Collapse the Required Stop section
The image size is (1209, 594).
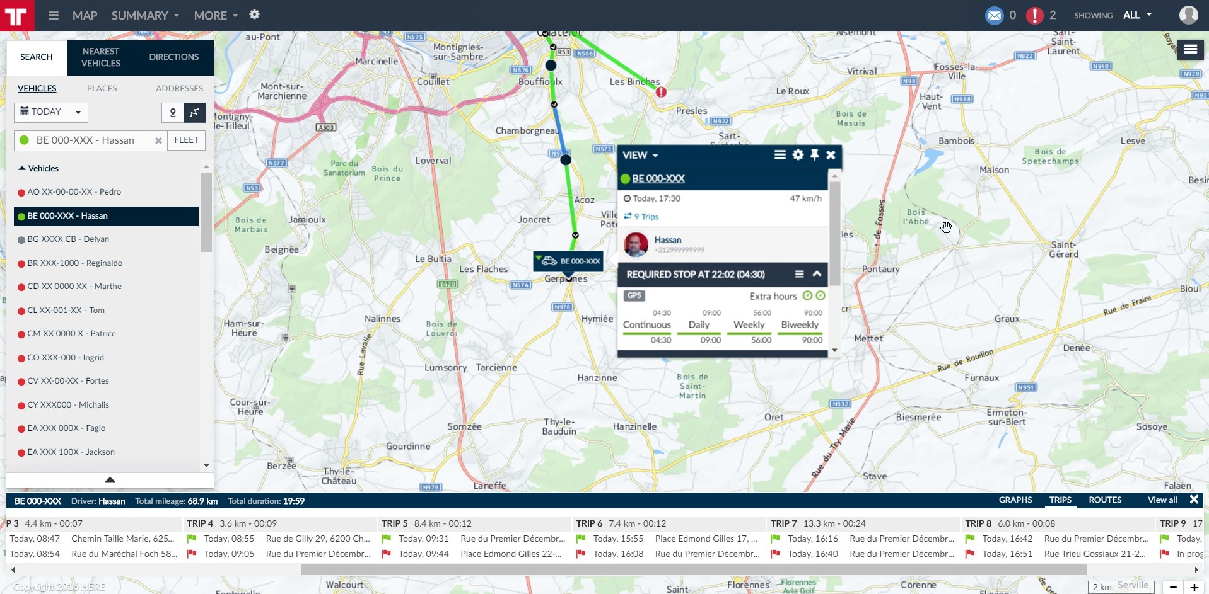coord(817,274)
